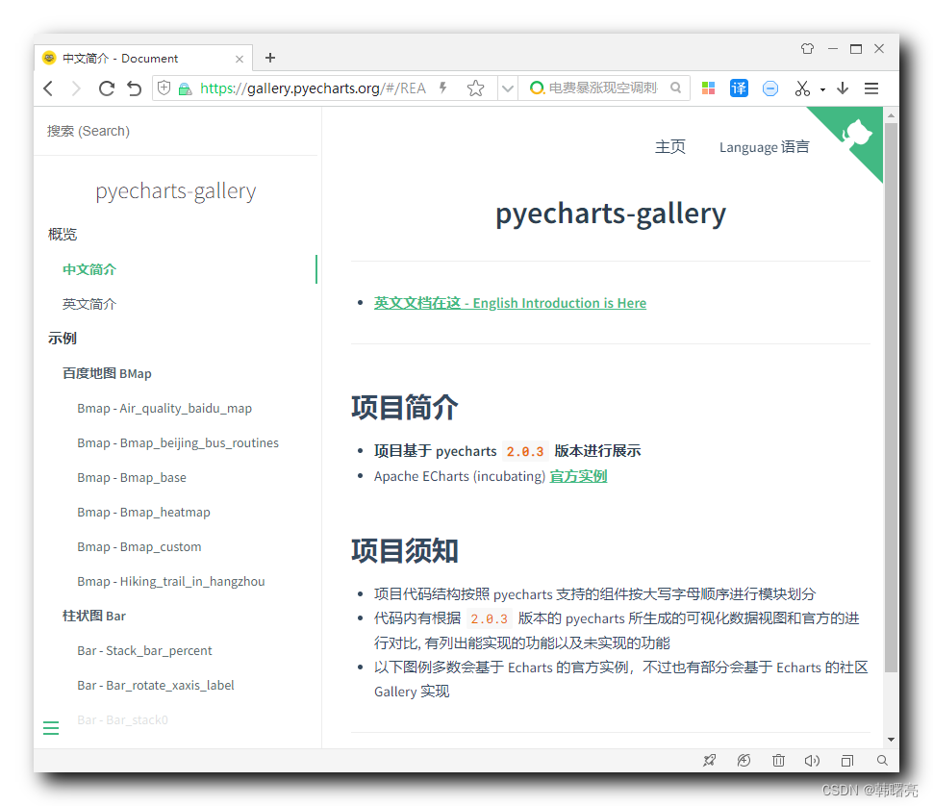Image resolution: width=933 pixels, height=806 pixels.
Task: Click the blue translate extension icon
Action: (739, 88)
